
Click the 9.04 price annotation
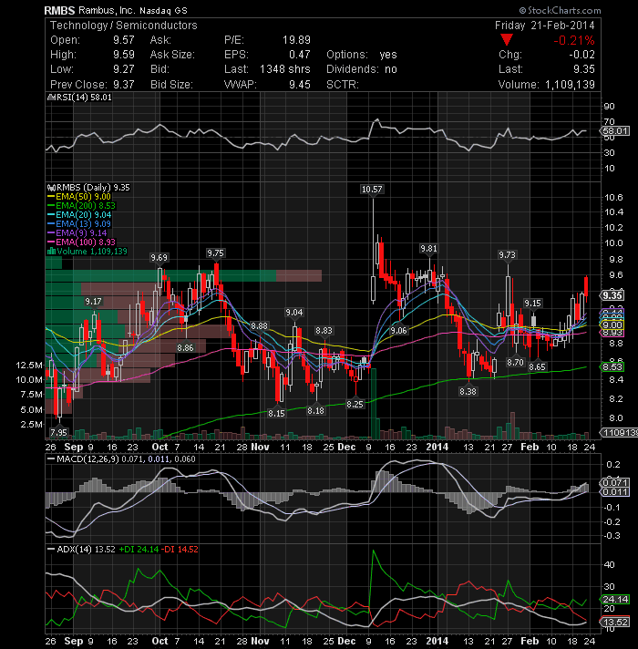tap(294, 312)
